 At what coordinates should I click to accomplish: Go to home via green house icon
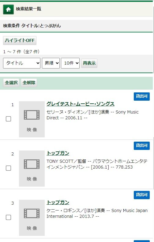(8, 9)
